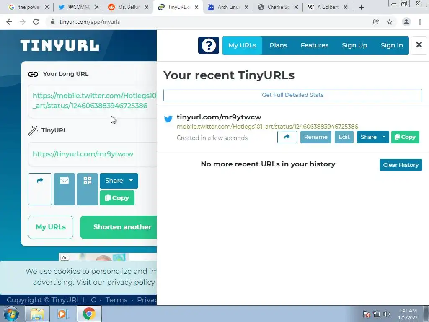The image size is (429, 322).
Task: Open File Explorer from the taskbar
Action: pos(37,314)
